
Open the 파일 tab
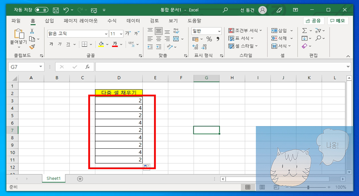pyautogui.click(x=16, y=21)
